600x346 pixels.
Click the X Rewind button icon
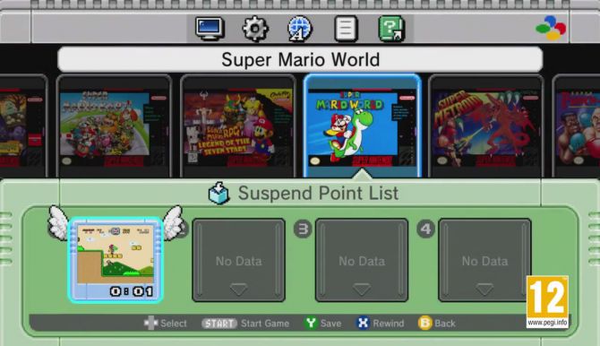point(363,323)
